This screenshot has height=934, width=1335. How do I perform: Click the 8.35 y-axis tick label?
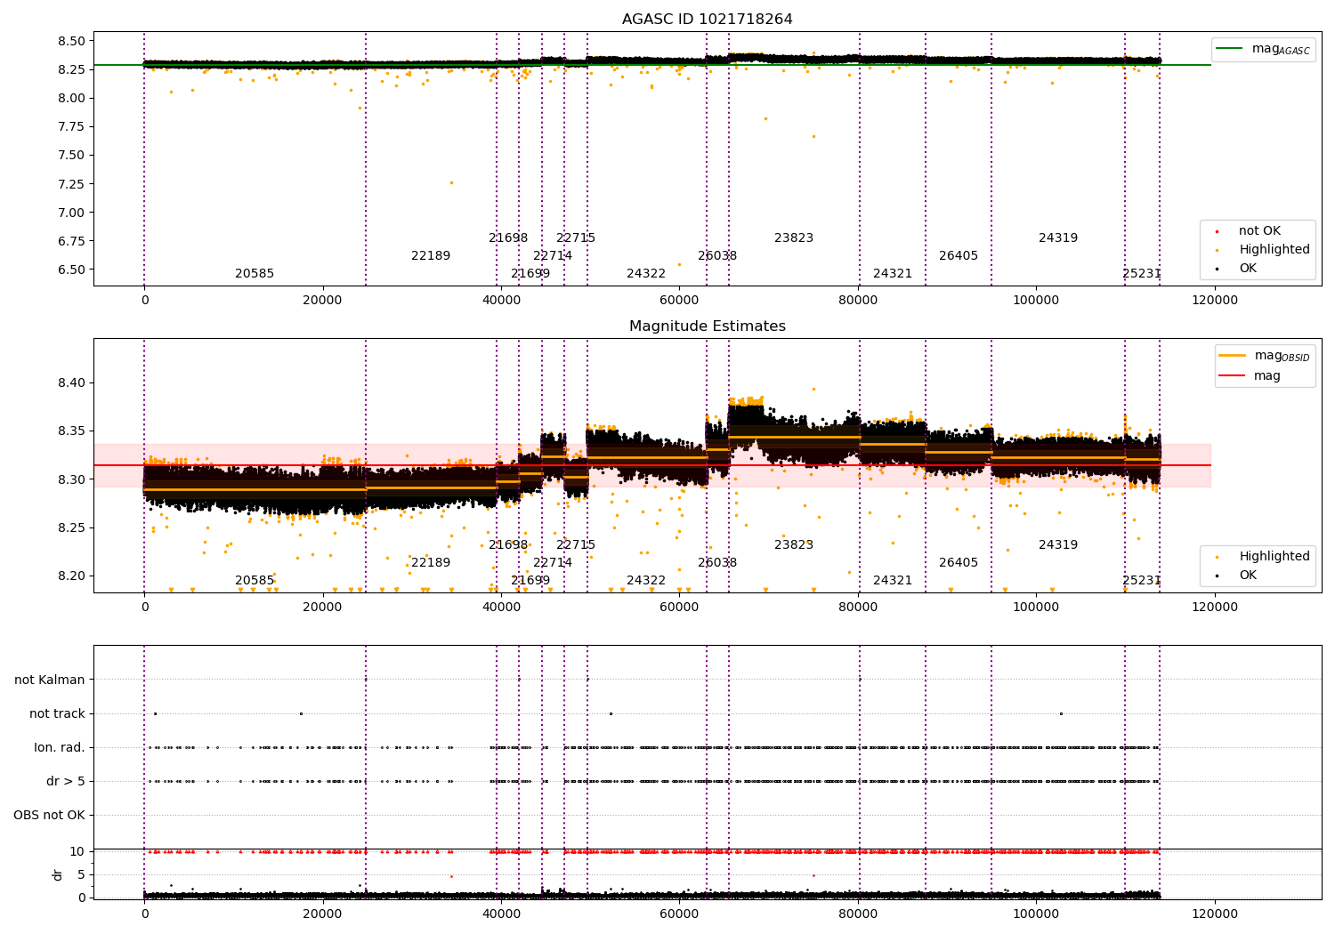(70, 431)
